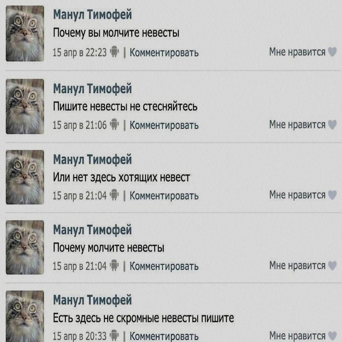342x342 pixels.
Task: Like the post 'Или нет здесь хотящих невест'
Action: [x=332, y=195]
